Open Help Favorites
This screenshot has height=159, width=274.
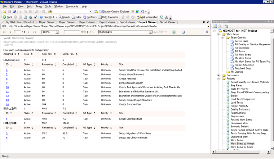coord(109,17)
